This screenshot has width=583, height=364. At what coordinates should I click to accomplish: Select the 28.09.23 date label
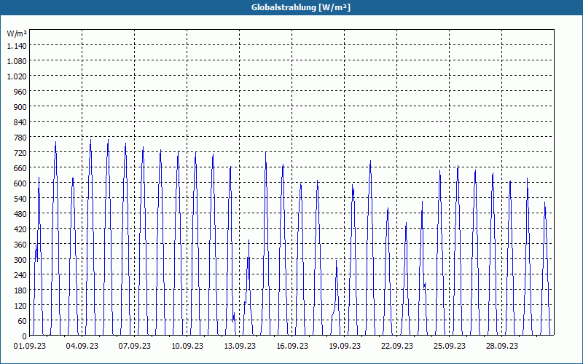click(x=501, y=346)
